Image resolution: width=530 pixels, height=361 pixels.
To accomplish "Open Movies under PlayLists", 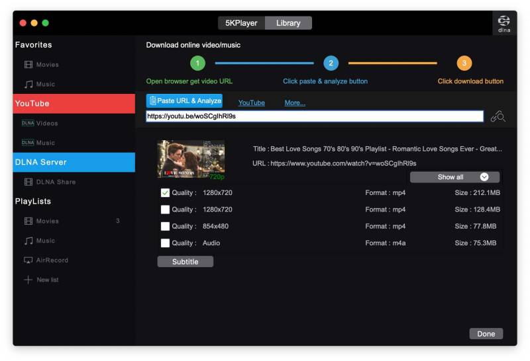I will click(42, 221).
